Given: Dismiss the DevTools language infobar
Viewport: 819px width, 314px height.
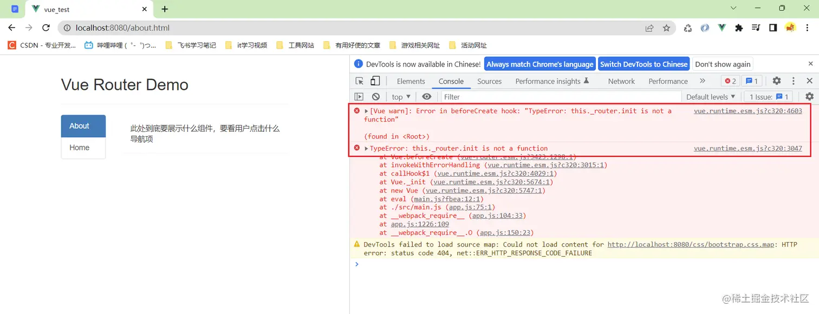Looking at the screenshot, I should (811, 64).
